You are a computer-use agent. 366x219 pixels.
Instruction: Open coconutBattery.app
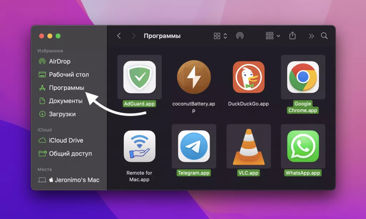pos(194,77)
